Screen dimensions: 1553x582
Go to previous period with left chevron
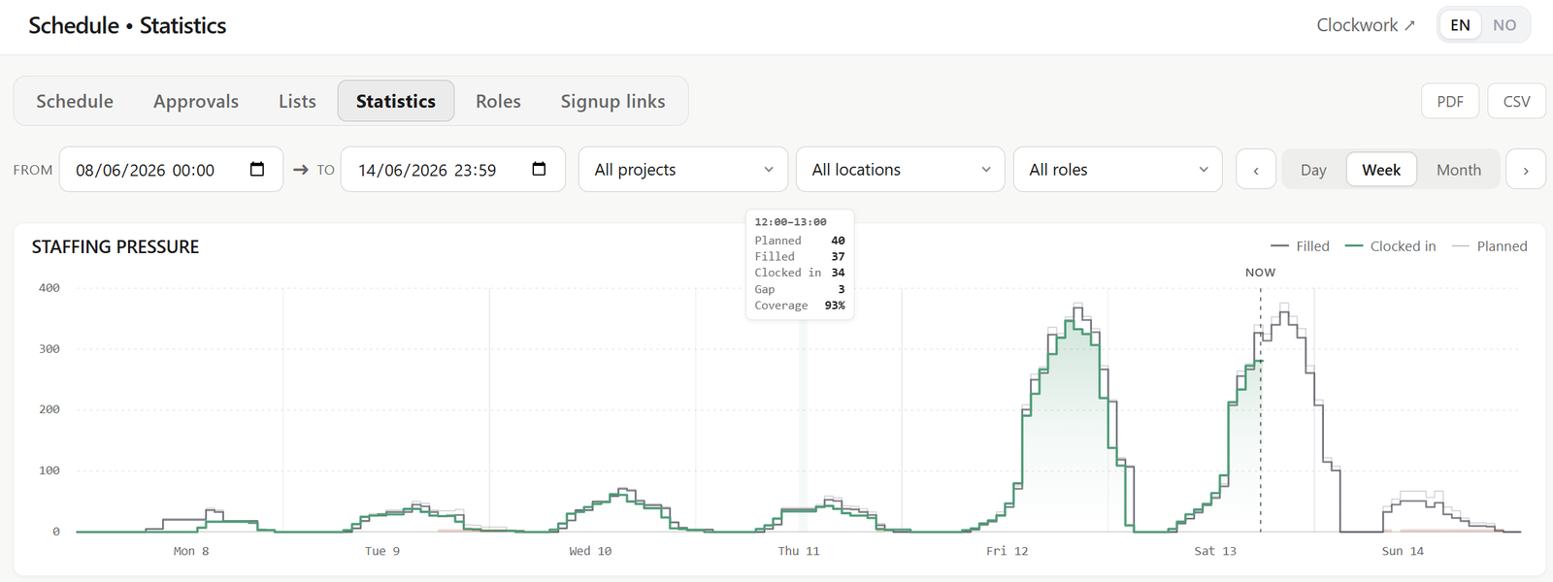pos(1256,170)
